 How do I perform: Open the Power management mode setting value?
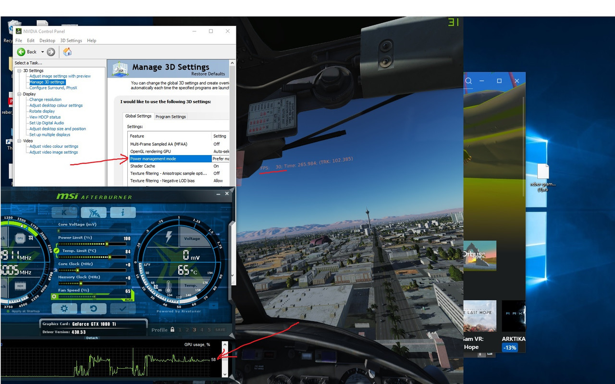coord(221,158)
